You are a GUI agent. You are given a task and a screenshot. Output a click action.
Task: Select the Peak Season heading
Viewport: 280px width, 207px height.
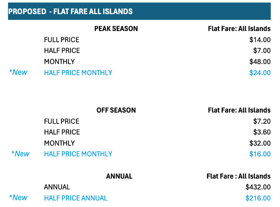click(x=116, y=29)
